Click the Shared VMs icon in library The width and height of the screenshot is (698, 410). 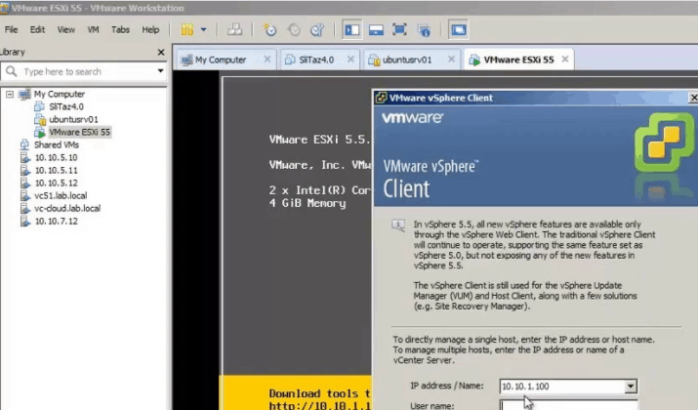(x=24, y=144)
